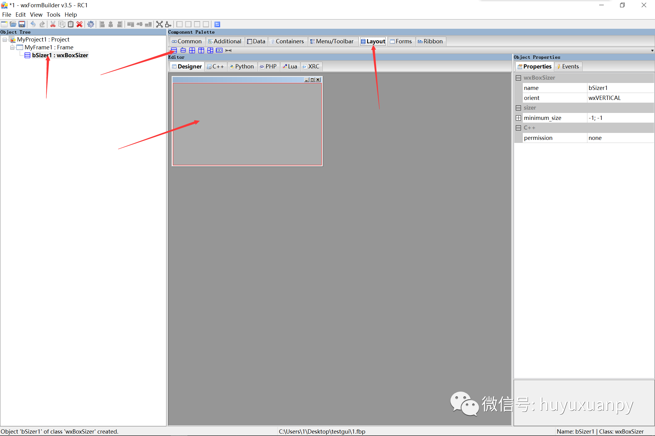Screen dimensions: 655x436
Task: Toggle the top border flag
Action: pyautogui.click(x=197, y=24)
